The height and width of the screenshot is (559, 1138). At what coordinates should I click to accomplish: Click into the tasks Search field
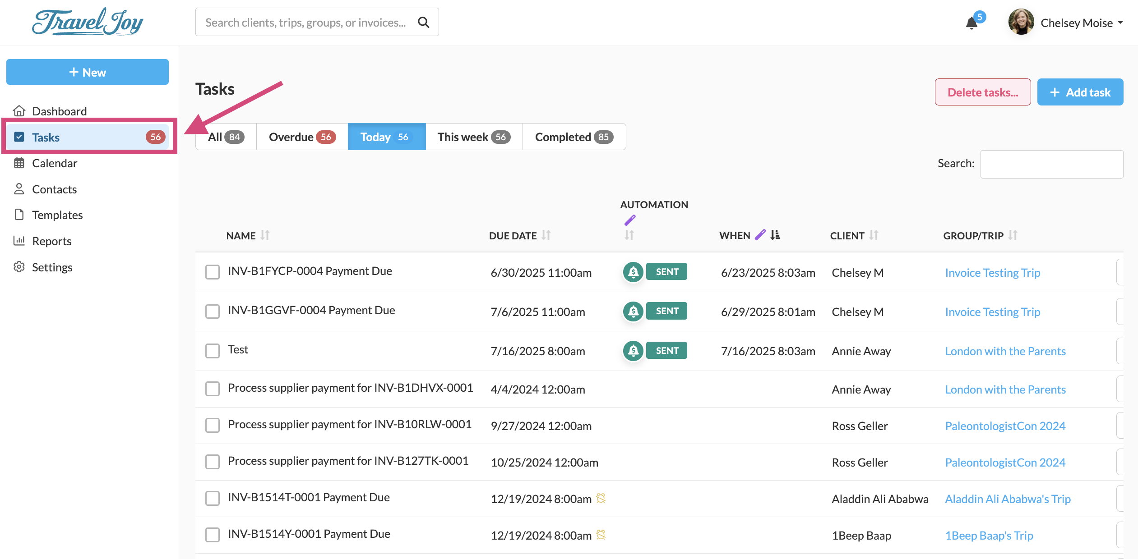[1051, 164]
